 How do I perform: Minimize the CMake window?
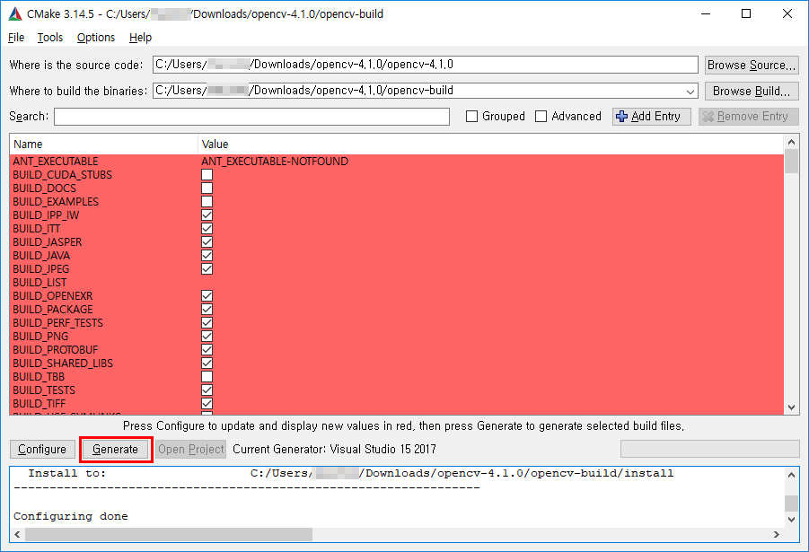click(706, 14)
